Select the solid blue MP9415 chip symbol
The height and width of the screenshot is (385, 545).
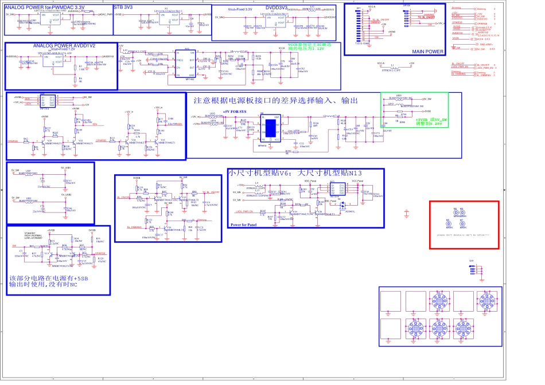tap(269, 128)
